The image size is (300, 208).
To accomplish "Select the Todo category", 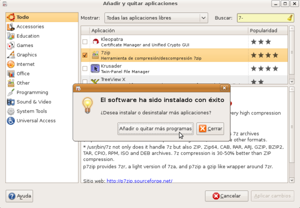I will point(23,17).
